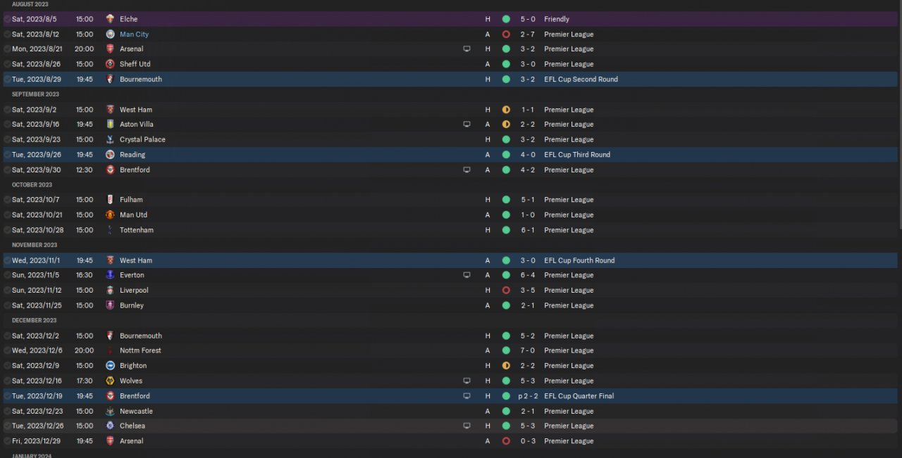Tick the checkbox beside the 2023/10/21 Man Utd fixture
This screenshot has height=458, width=902.
tap(7, 215)
